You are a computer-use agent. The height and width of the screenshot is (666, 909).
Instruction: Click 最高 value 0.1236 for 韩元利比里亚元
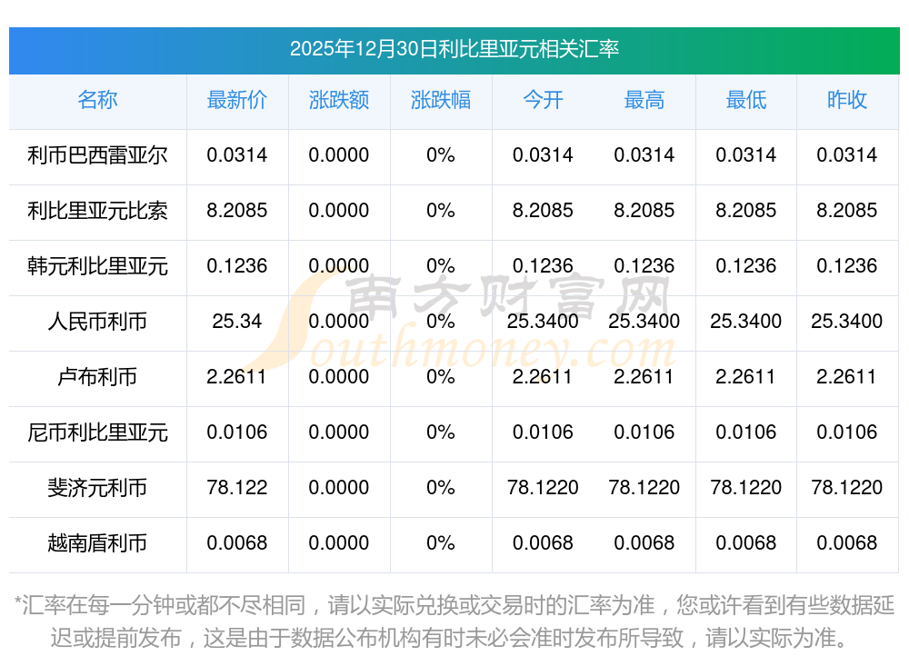pos(644,266)
